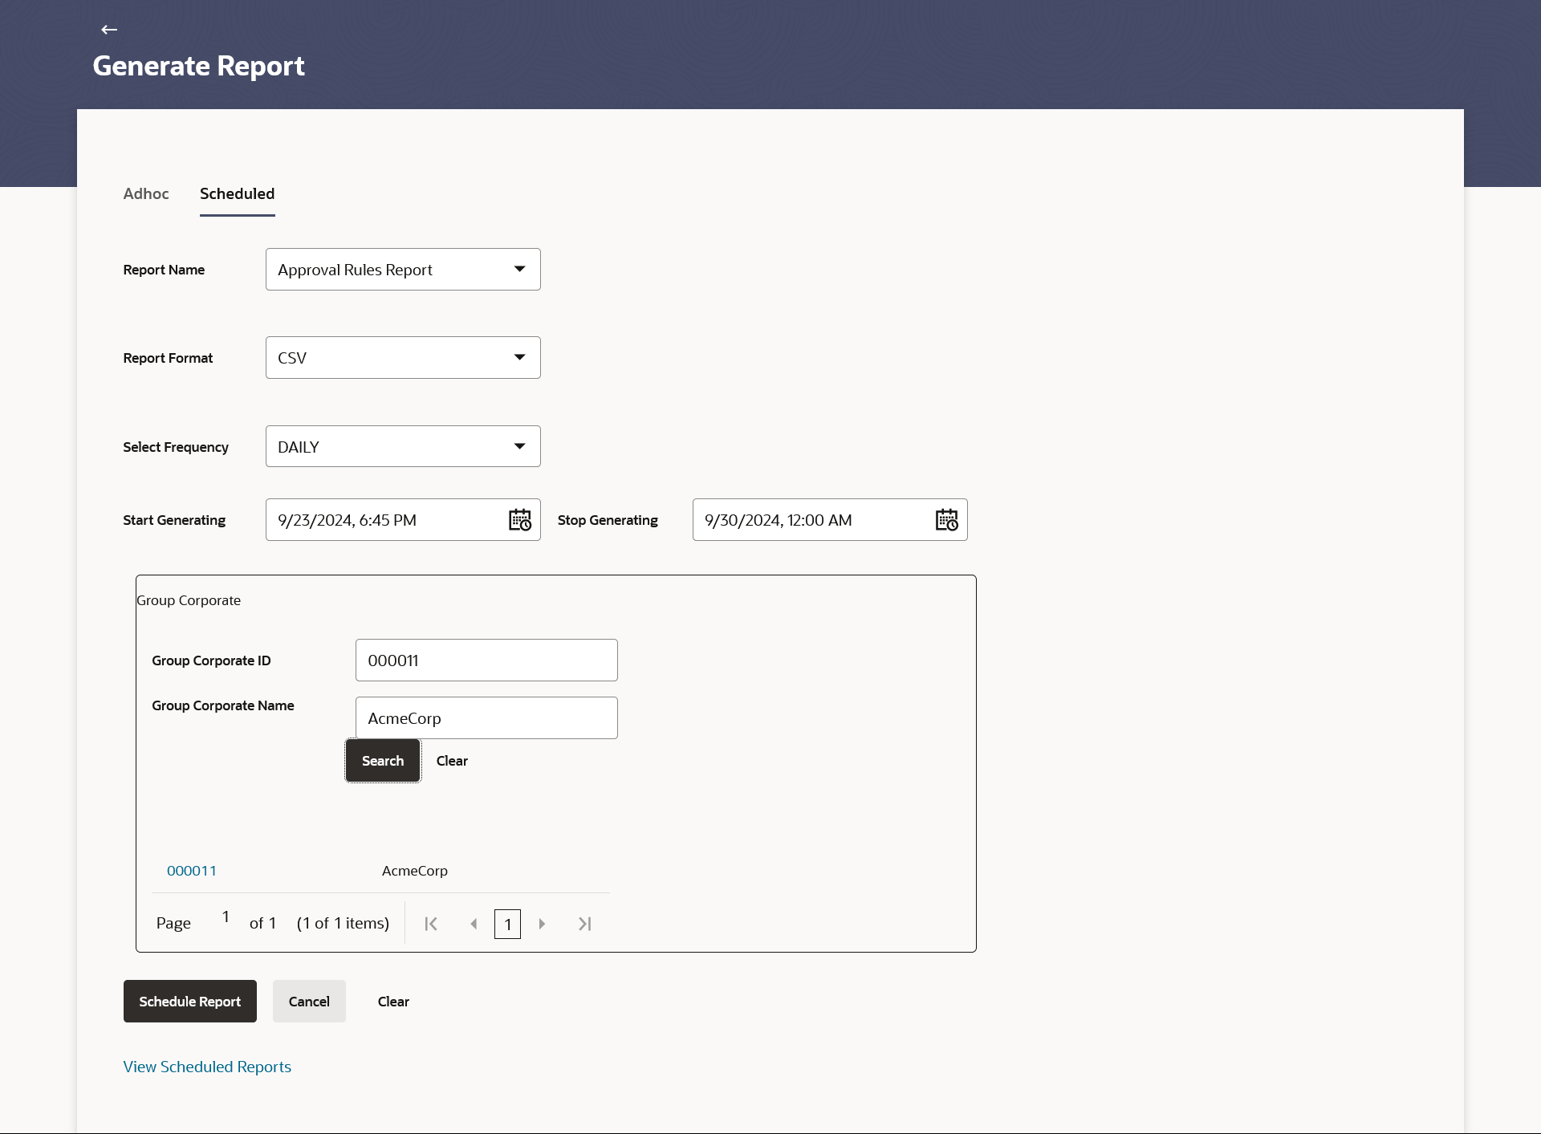
Task: Open Stop Generating calendar picker
Action: click(x=947, y=520)
